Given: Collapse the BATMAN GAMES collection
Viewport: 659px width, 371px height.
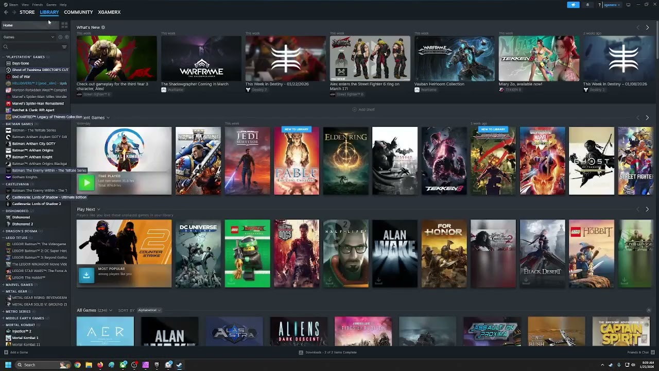Looking at the screenshot, I should pyautogui.click(x=3, y=124).
